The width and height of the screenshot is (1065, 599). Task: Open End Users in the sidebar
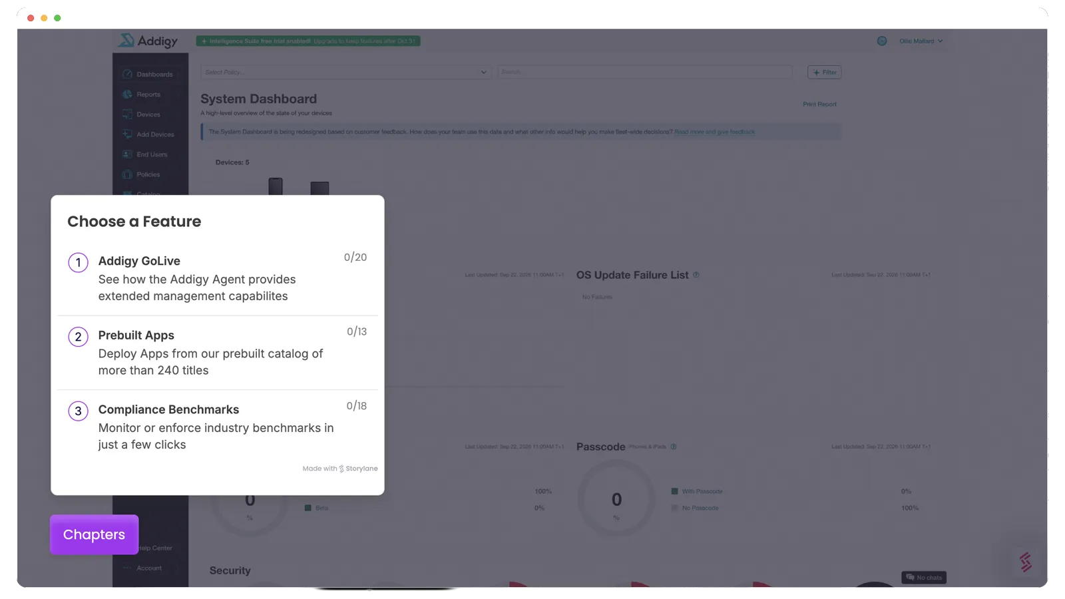coord(152,154)
